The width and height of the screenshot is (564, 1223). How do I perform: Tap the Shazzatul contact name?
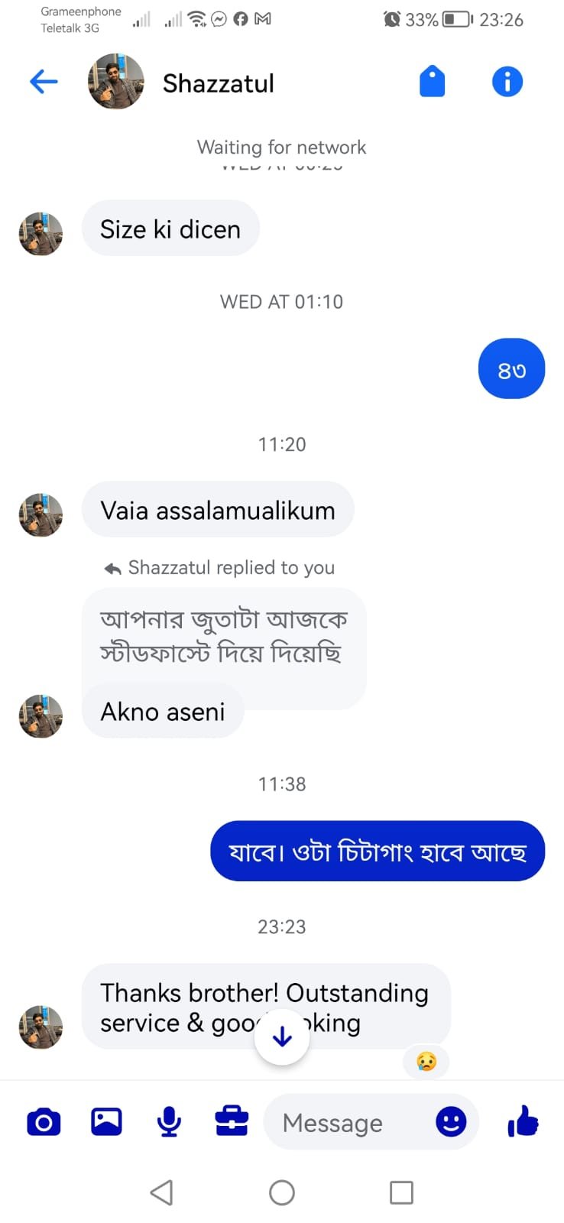(x=219, y=83)
